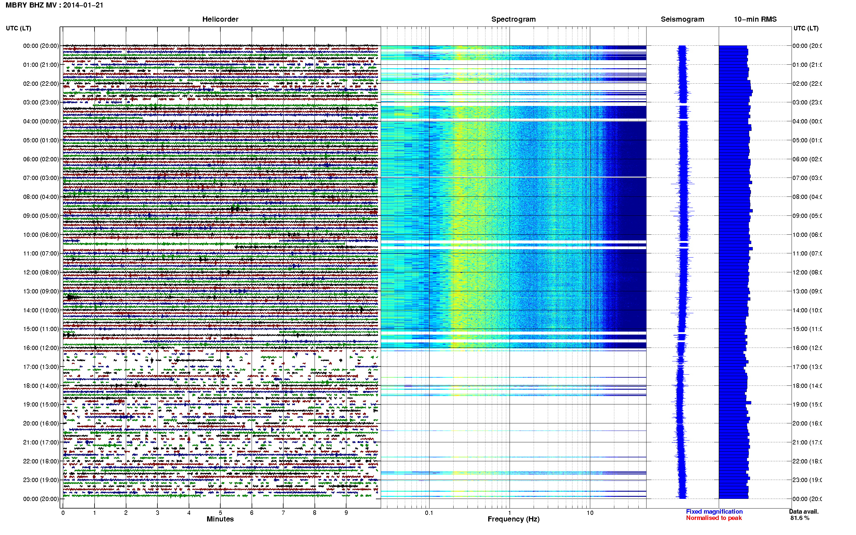Click left time label '15:00 (11:00)'

41,329
